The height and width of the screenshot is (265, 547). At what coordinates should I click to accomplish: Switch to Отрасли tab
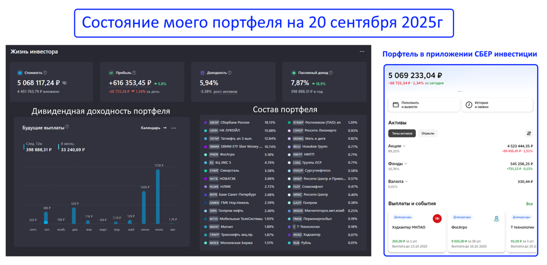tap(427, 133)
